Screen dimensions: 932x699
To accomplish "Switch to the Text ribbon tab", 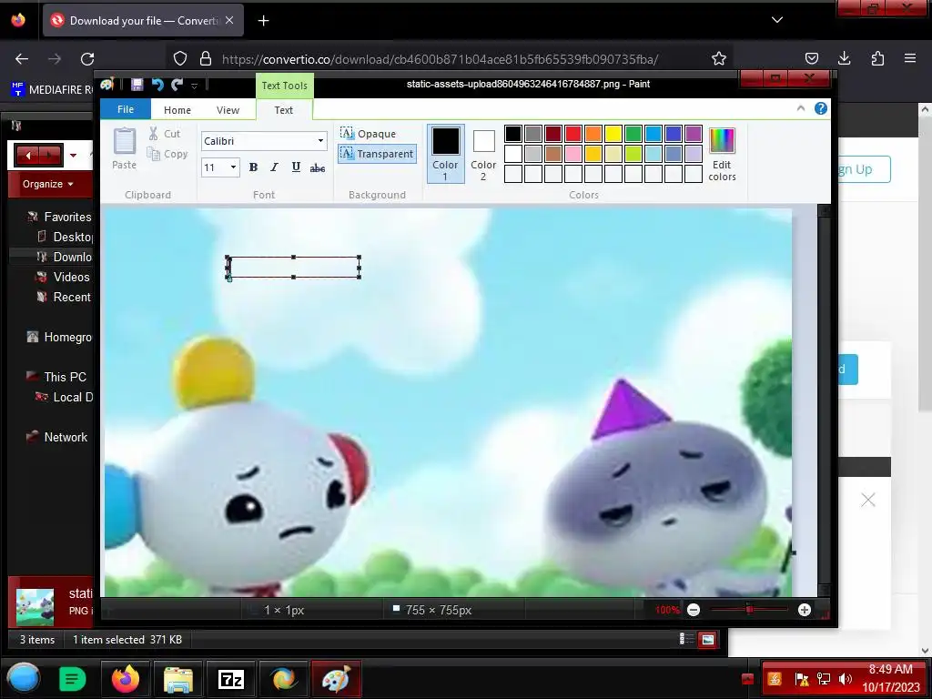I will pyautogui.click(x=284, y=110).
